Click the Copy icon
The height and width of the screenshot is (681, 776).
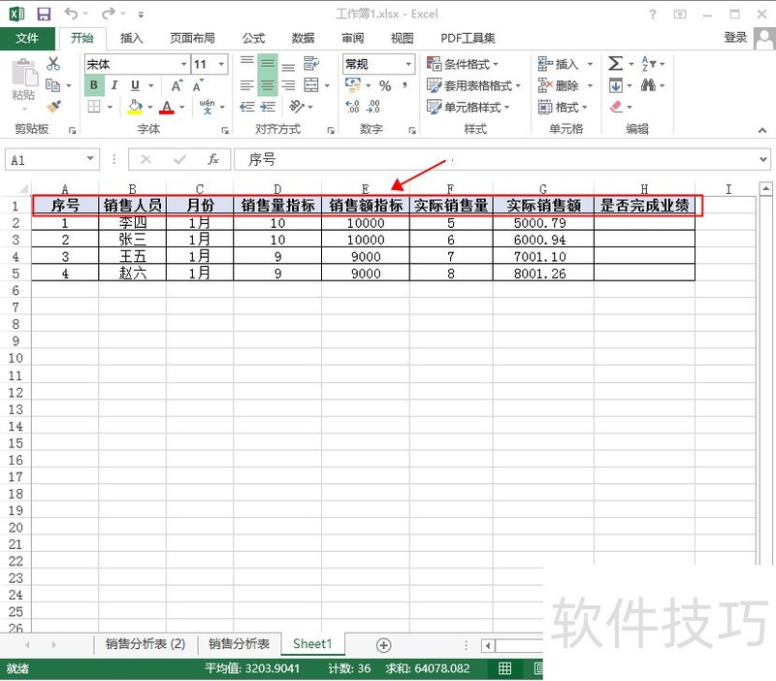[52, 85]
